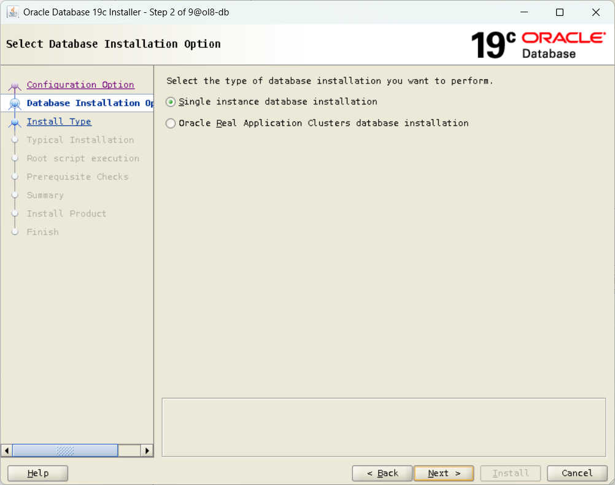Click the sidebar horizontal scrollbar thumb

tap(65, 451)
